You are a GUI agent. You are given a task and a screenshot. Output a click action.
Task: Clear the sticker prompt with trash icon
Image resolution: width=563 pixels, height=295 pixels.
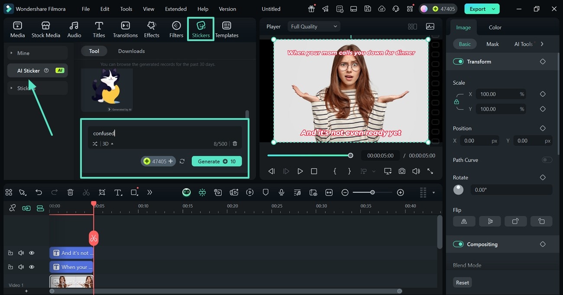coord(235,144)
